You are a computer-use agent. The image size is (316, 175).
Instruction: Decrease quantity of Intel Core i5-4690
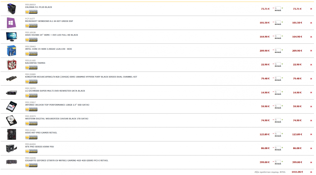click(273, 50)
